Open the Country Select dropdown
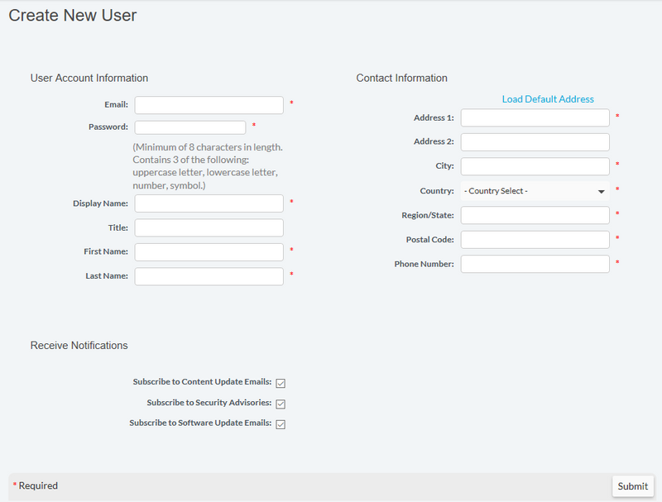Image resolution: width=662 pixels, height=502 pixels. click(x=535, y=191)
